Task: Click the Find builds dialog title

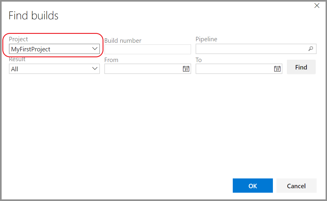Action: tap(33, 15)
